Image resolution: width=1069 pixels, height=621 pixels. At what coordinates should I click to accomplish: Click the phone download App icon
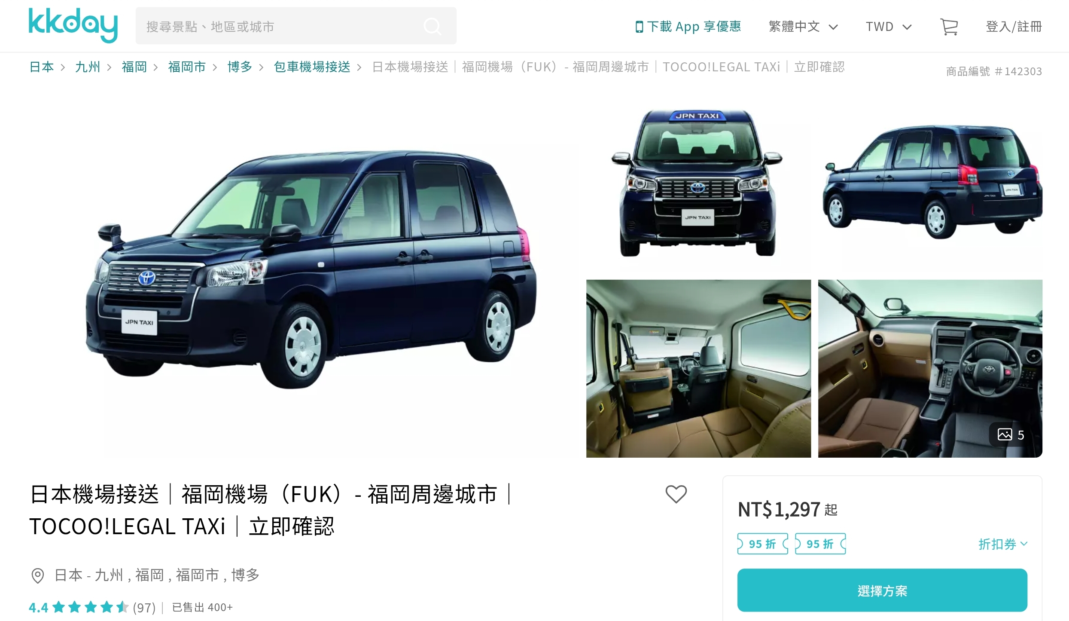[639, 27]
